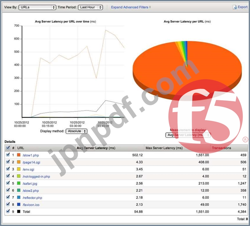This screenshot has width=250, height=226.
Task: Uncheck the /slow1.php row checkbox
Action: [x=8, y=155]
